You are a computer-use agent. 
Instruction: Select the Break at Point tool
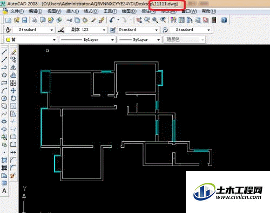[x=13, y=137]
